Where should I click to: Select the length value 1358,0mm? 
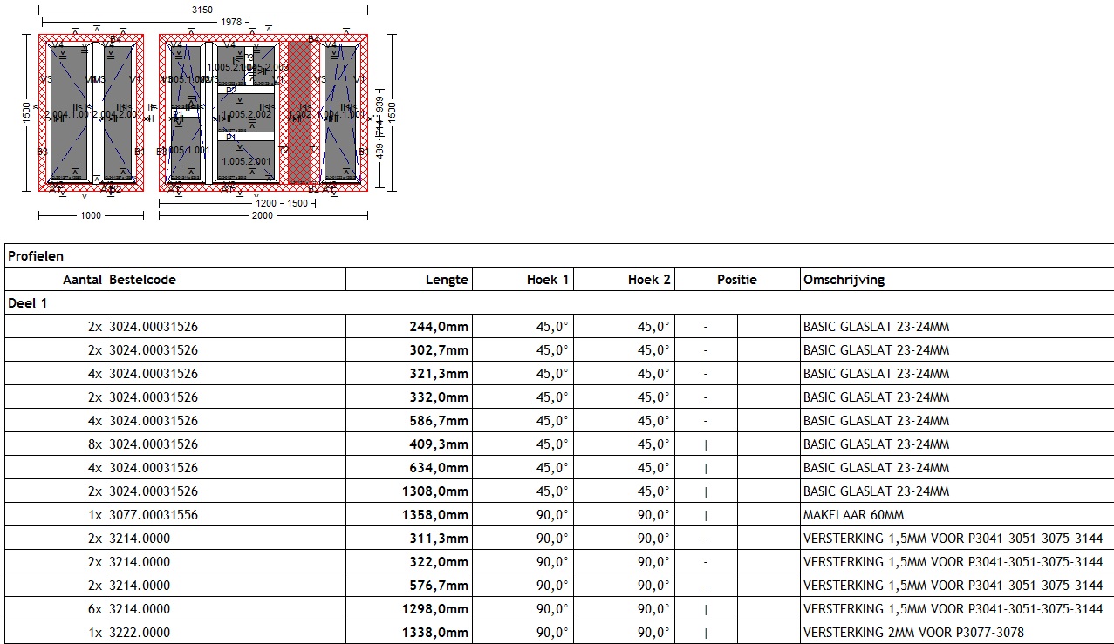[435, 515]
